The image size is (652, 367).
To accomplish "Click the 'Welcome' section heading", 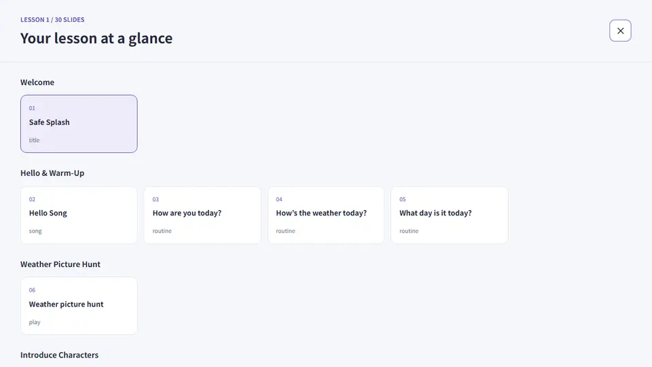I will pos(37,82).
